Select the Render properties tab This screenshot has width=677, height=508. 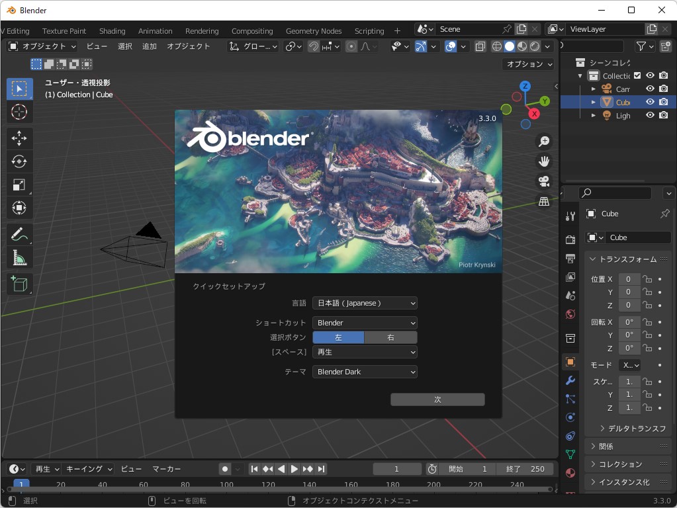pos(570,239)
